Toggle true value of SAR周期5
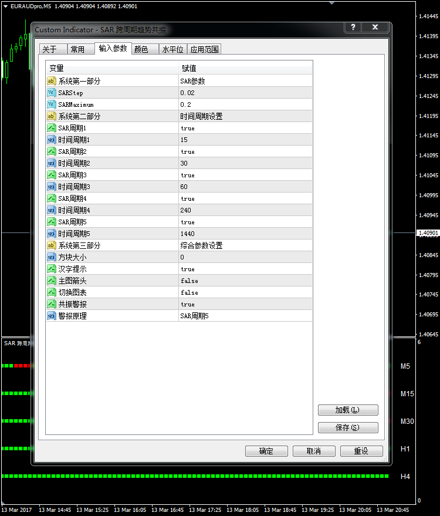Viewport: 440px width, 516px height. pos(245,222)
